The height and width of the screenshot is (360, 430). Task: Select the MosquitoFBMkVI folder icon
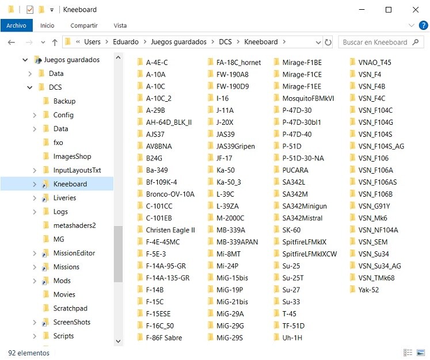point(277,98)
